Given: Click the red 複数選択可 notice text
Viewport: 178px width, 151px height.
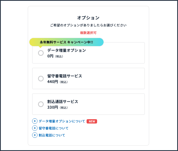Looking at the screenshot, I should pyautogui.click(x=88, y=33).
